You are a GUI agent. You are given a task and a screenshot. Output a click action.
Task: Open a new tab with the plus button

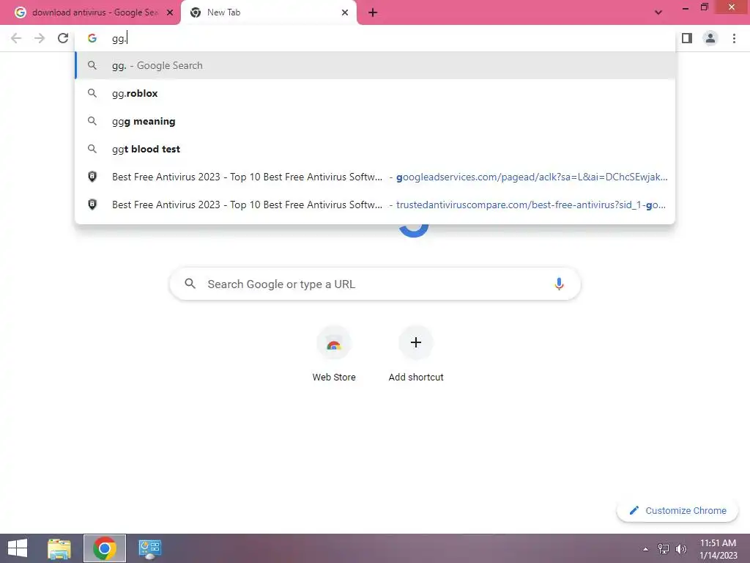(x=373, y=13)
